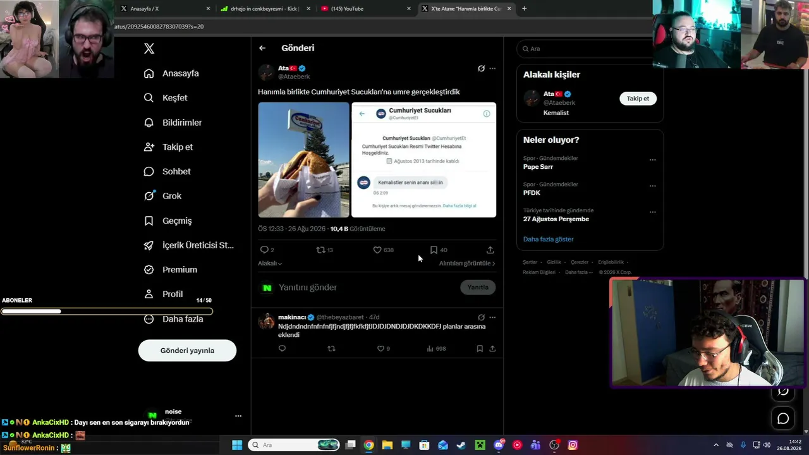This screenshot has height=455, width=809.
Task: Open options for 27 Ağustos Perşembe trend
Action: (x=652, y=212)
